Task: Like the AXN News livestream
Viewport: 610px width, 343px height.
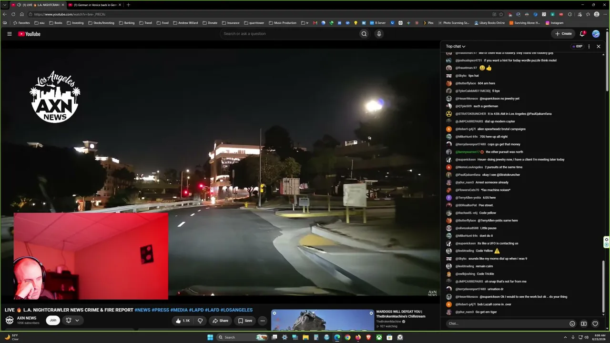Action: point(183,321)
